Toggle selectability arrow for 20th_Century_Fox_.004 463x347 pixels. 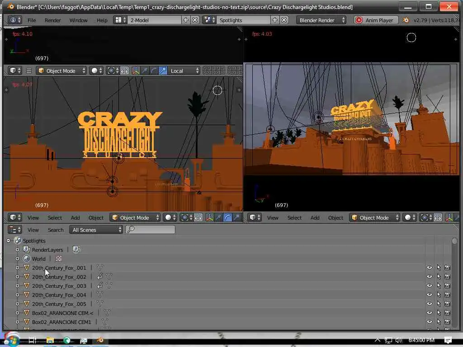pyautogui.click(x=439, y=295)
